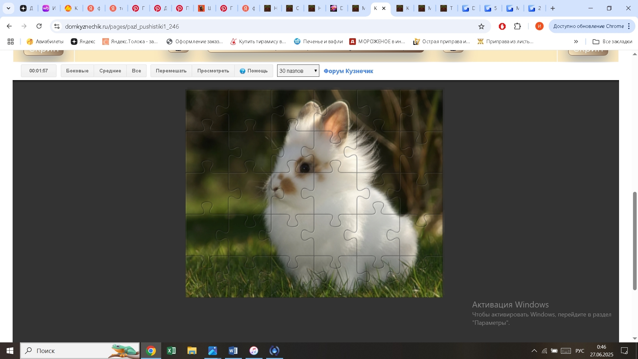This screenshot has width=638, height=359.
Task: Open the apps grid in bookmarks bar
Action: [x=11, y=42]
